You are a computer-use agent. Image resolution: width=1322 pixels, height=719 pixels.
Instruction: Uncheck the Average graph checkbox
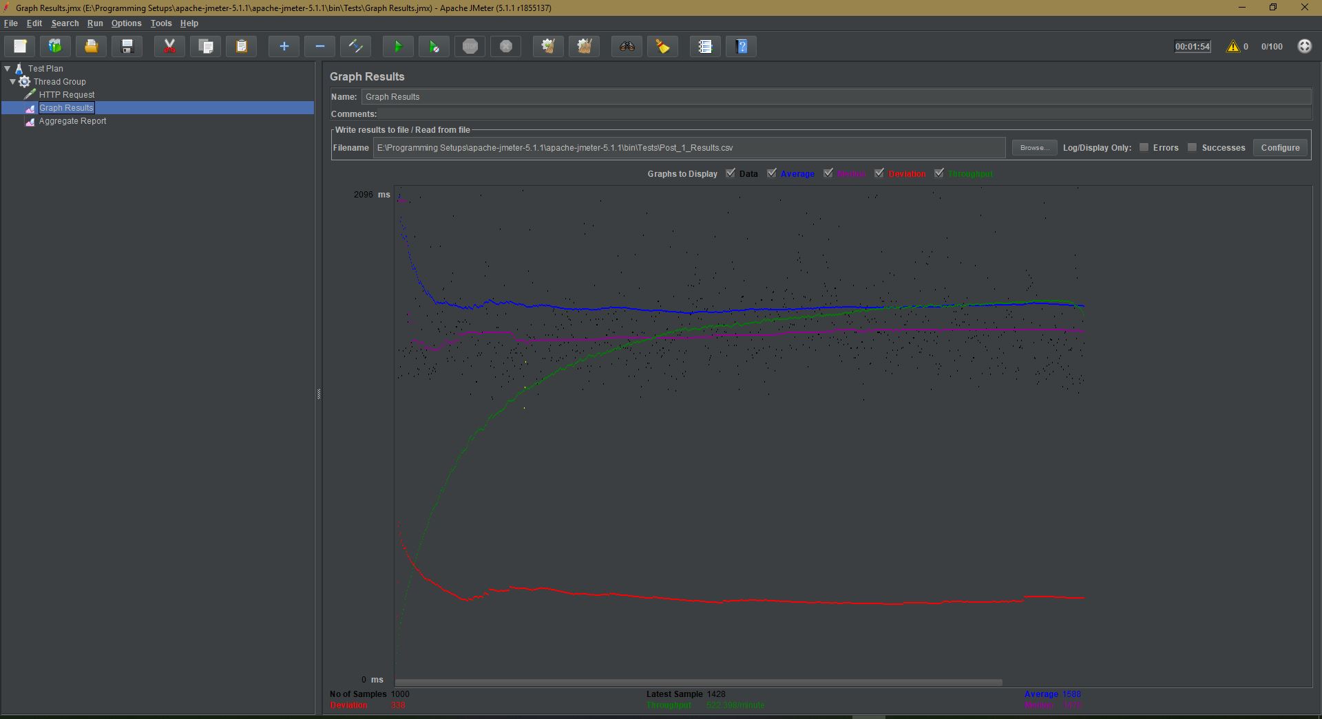772,173
